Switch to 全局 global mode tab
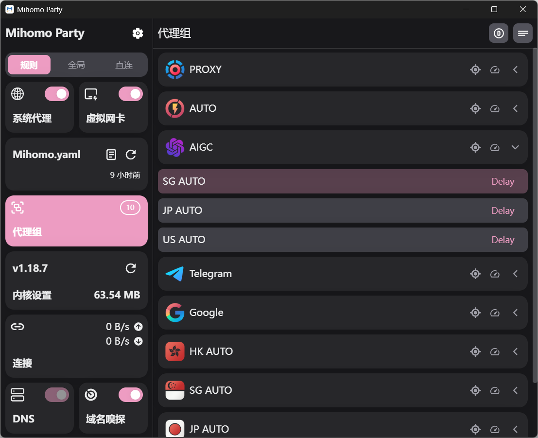 coord(76,65)
